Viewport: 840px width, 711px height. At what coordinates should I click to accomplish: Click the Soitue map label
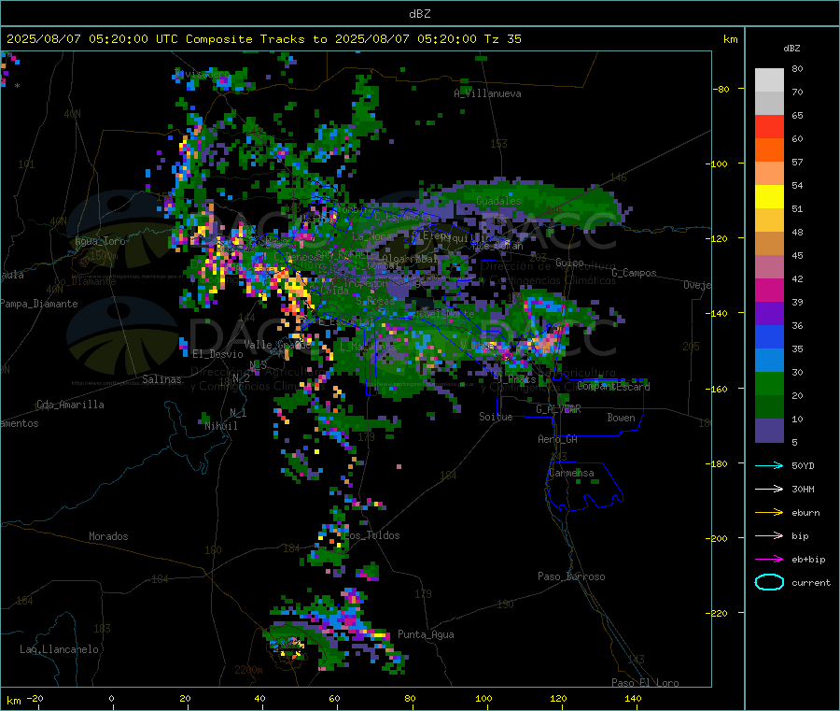click(x=496, y=417)
